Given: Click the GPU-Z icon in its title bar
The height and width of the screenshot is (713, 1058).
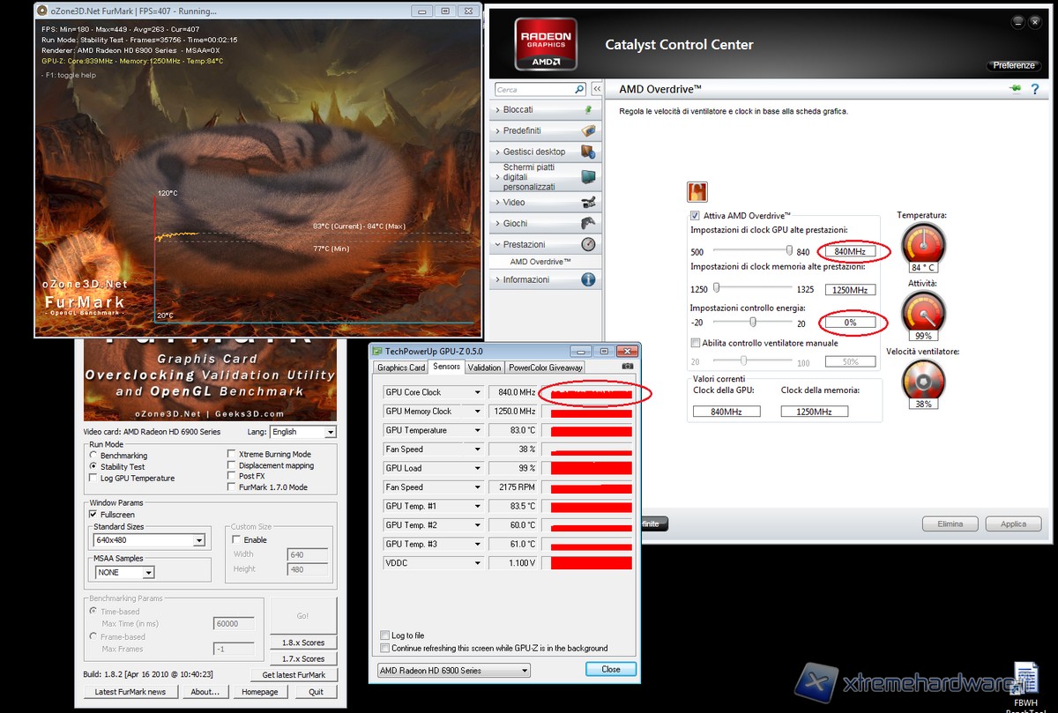Looking at the screenshot, I should click(377, 351).
